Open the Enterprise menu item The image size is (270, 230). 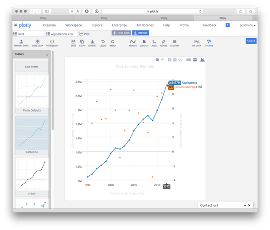point(119,25)
